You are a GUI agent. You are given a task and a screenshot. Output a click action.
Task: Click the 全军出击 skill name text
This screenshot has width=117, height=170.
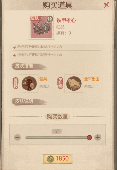click(92, 79)
